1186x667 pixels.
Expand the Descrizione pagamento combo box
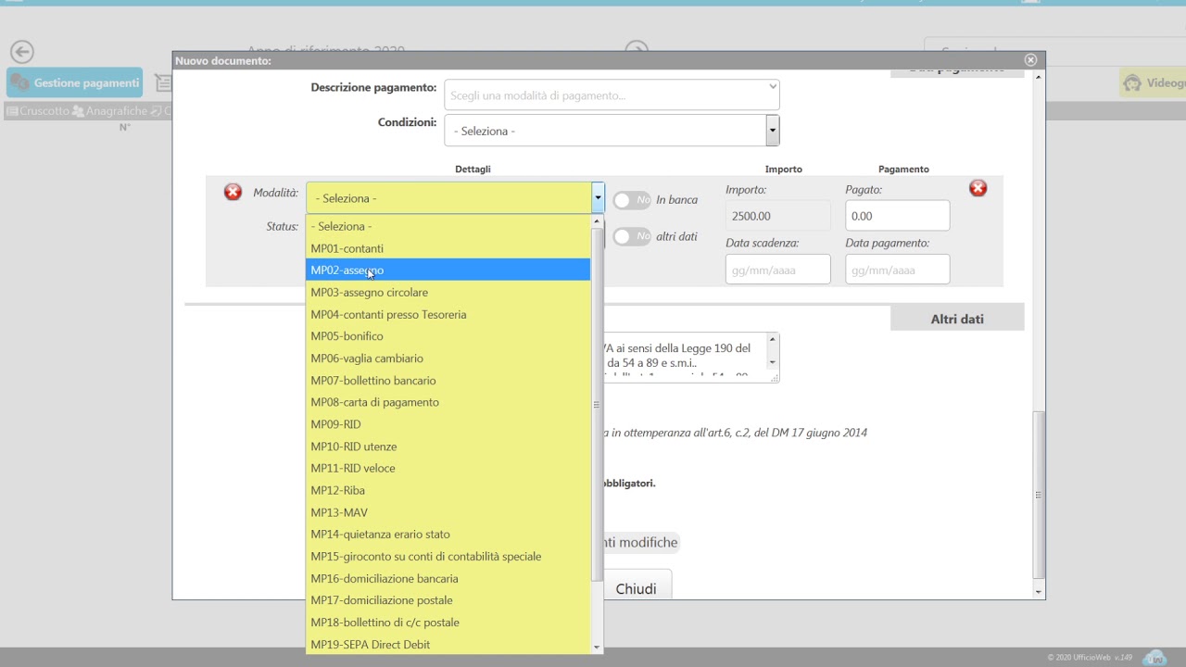coord(772,87)
